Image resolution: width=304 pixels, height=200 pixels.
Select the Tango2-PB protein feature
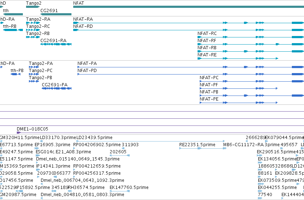(34, 81)
